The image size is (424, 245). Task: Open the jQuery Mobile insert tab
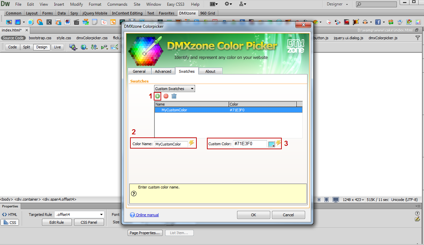pos(95,13)
